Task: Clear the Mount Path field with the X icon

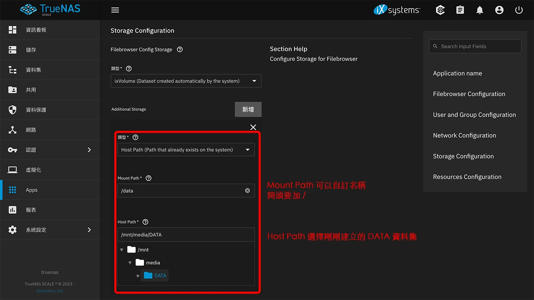Action: click(247, 190)
